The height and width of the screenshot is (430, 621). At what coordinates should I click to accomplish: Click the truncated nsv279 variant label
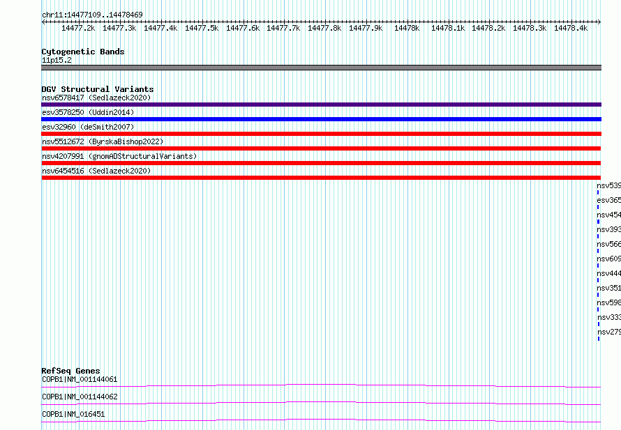(608, 332)
